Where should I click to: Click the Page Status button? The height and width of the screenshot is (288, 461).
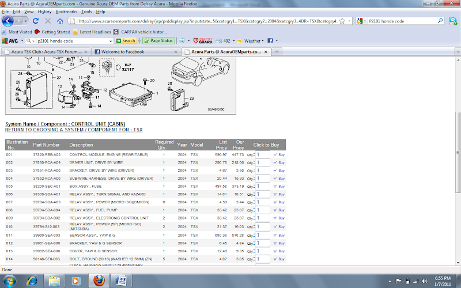point(159,41)
